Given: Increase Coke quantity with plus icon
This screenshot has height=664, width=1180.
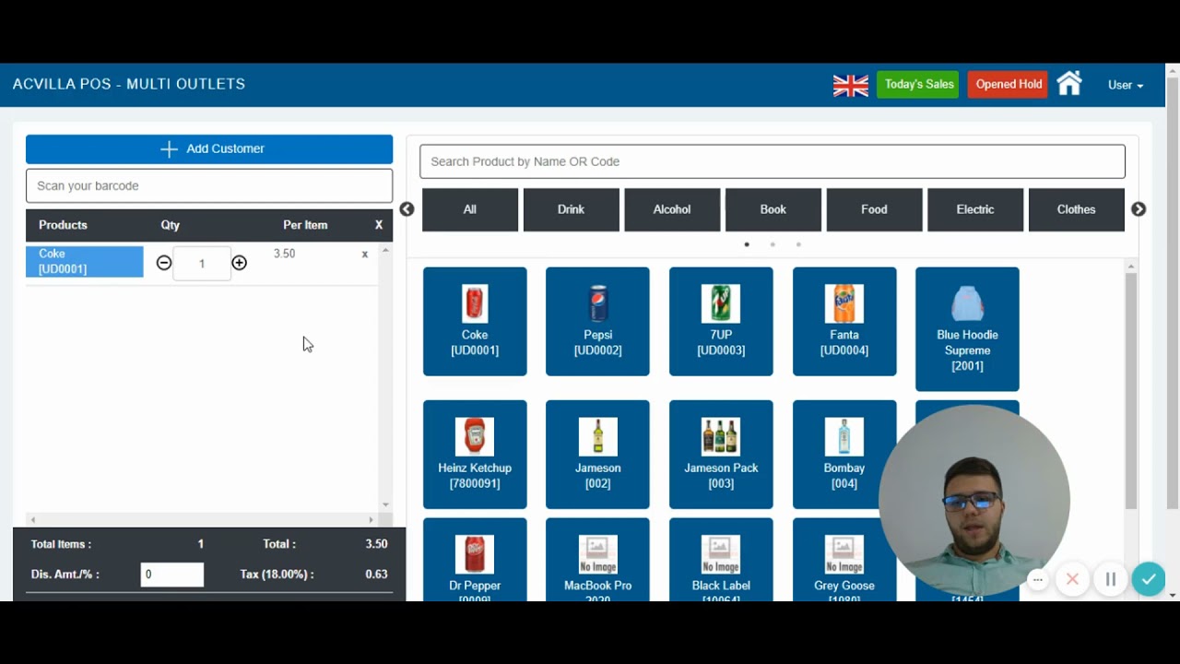Looking at the screenshot, I should click(239, 263).
